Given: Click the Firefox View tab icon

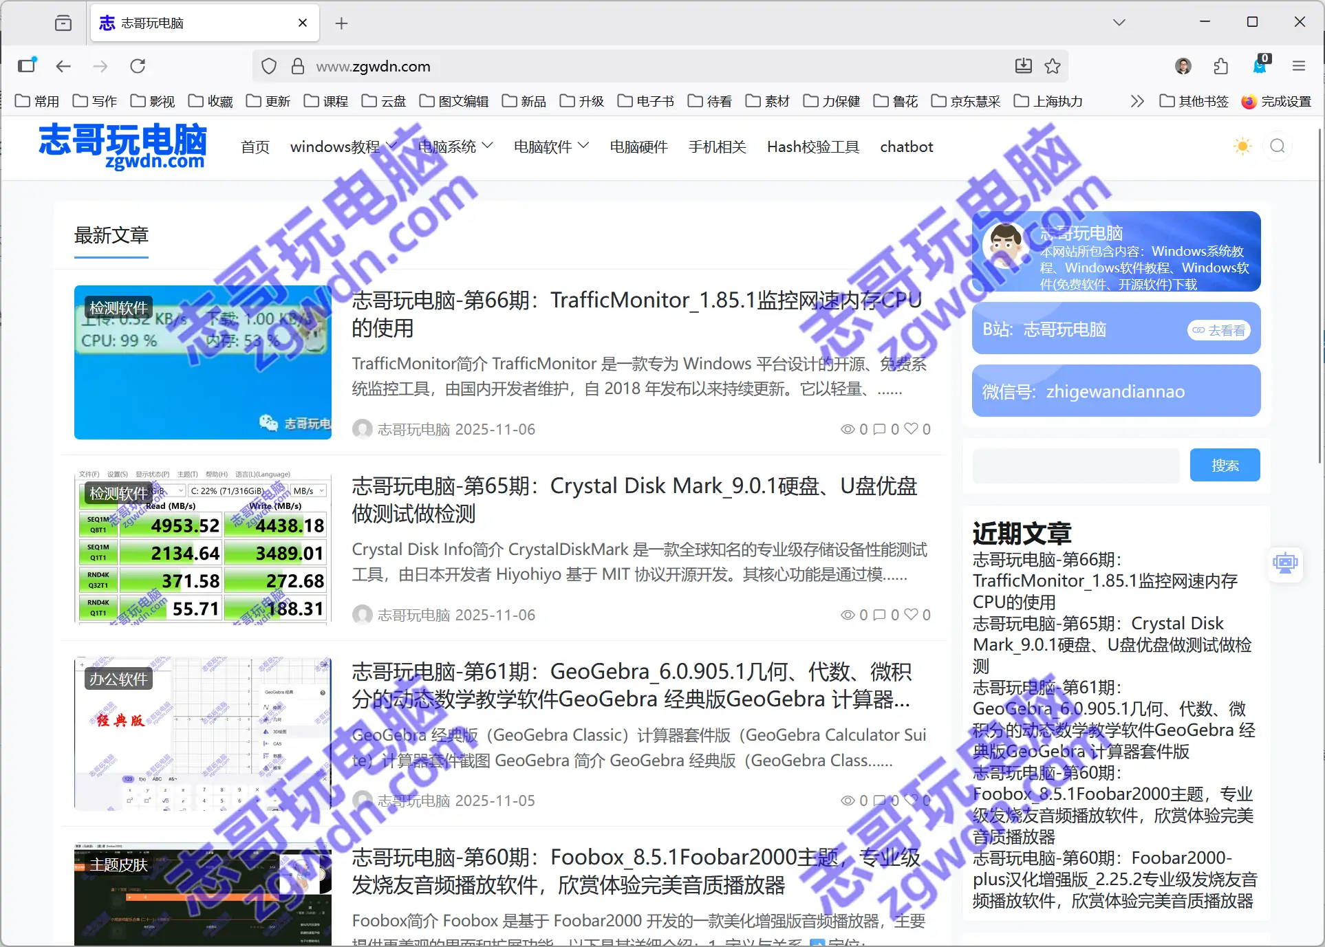Looking at the screenshot, I should [x=63, y=23].
